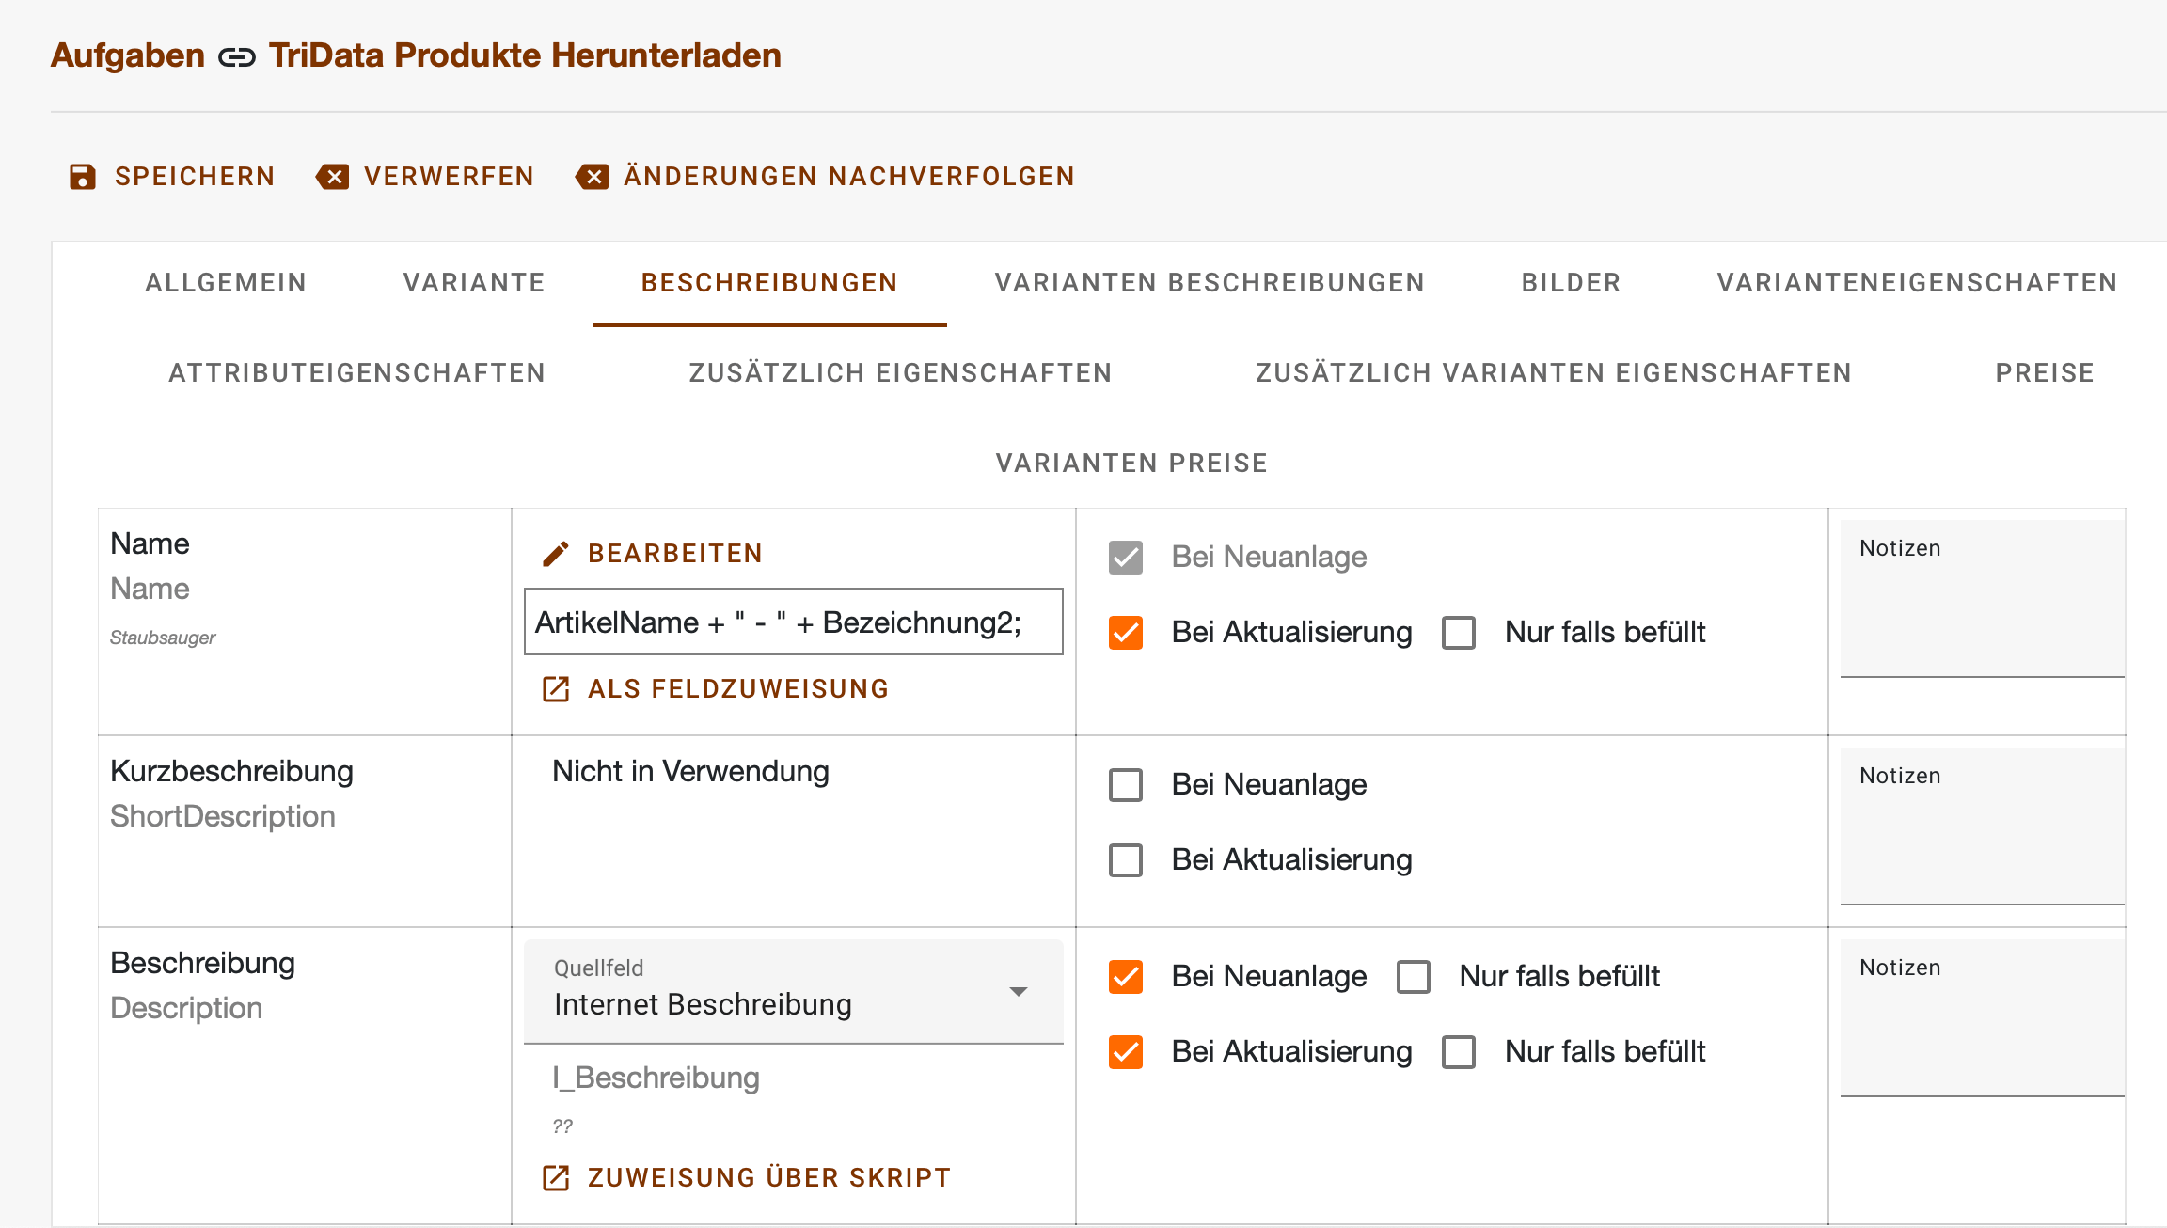Click the Verwerfen discard icon
The height and width of the screenshot is (1228, 2167).
[333, 177]
